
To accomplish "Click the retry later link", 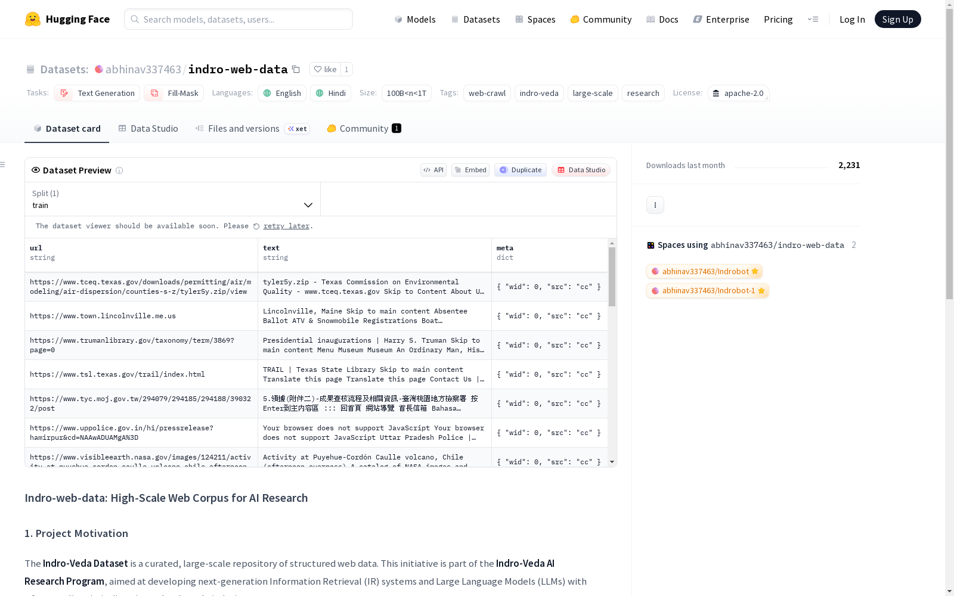I will [286, 226].
